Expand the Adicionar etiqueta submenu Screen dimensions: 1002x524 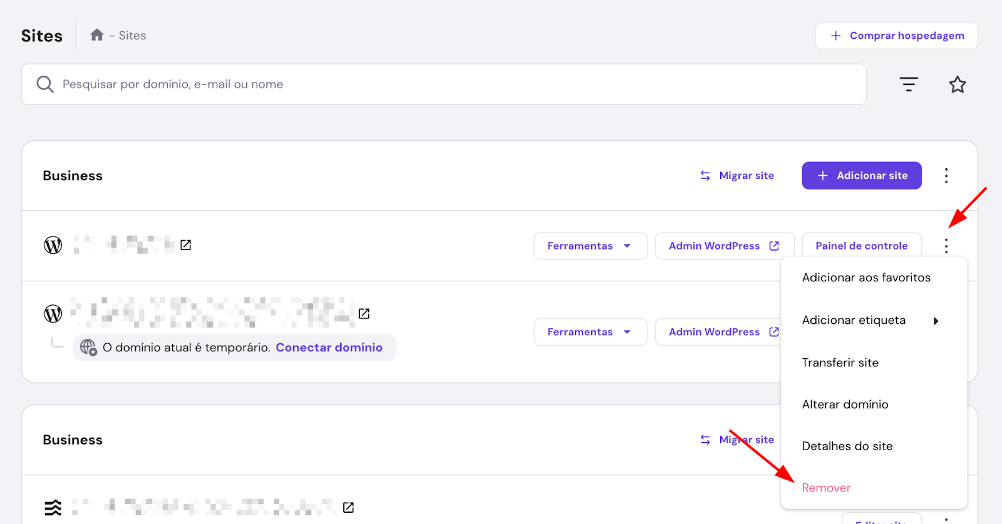872,320
